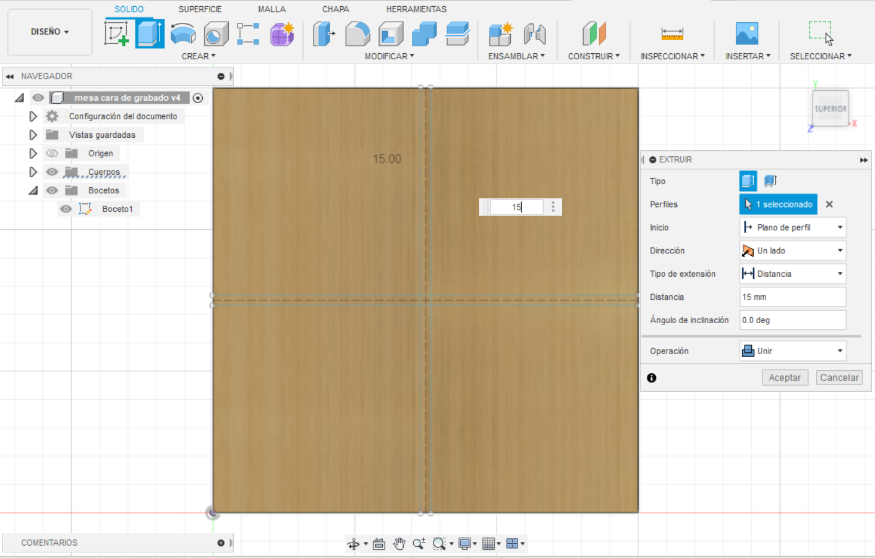
Task: Choose the thin extrude type
Action: click(770, 181)
